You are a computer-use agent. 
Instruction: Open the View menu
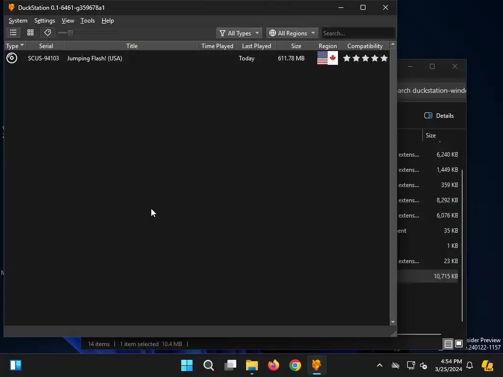68,21
